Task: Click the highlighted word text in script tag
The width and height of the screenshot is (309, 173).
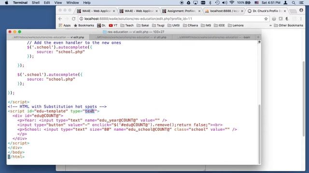Action: point(90,111)
